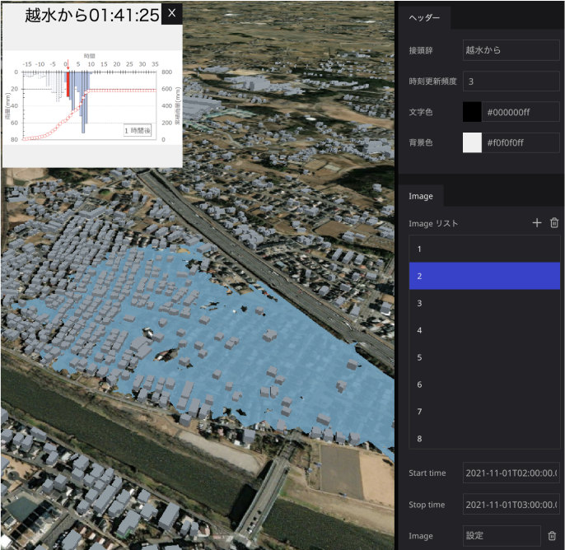
Task: Open the ヘッダー tab
Action: 424,17
